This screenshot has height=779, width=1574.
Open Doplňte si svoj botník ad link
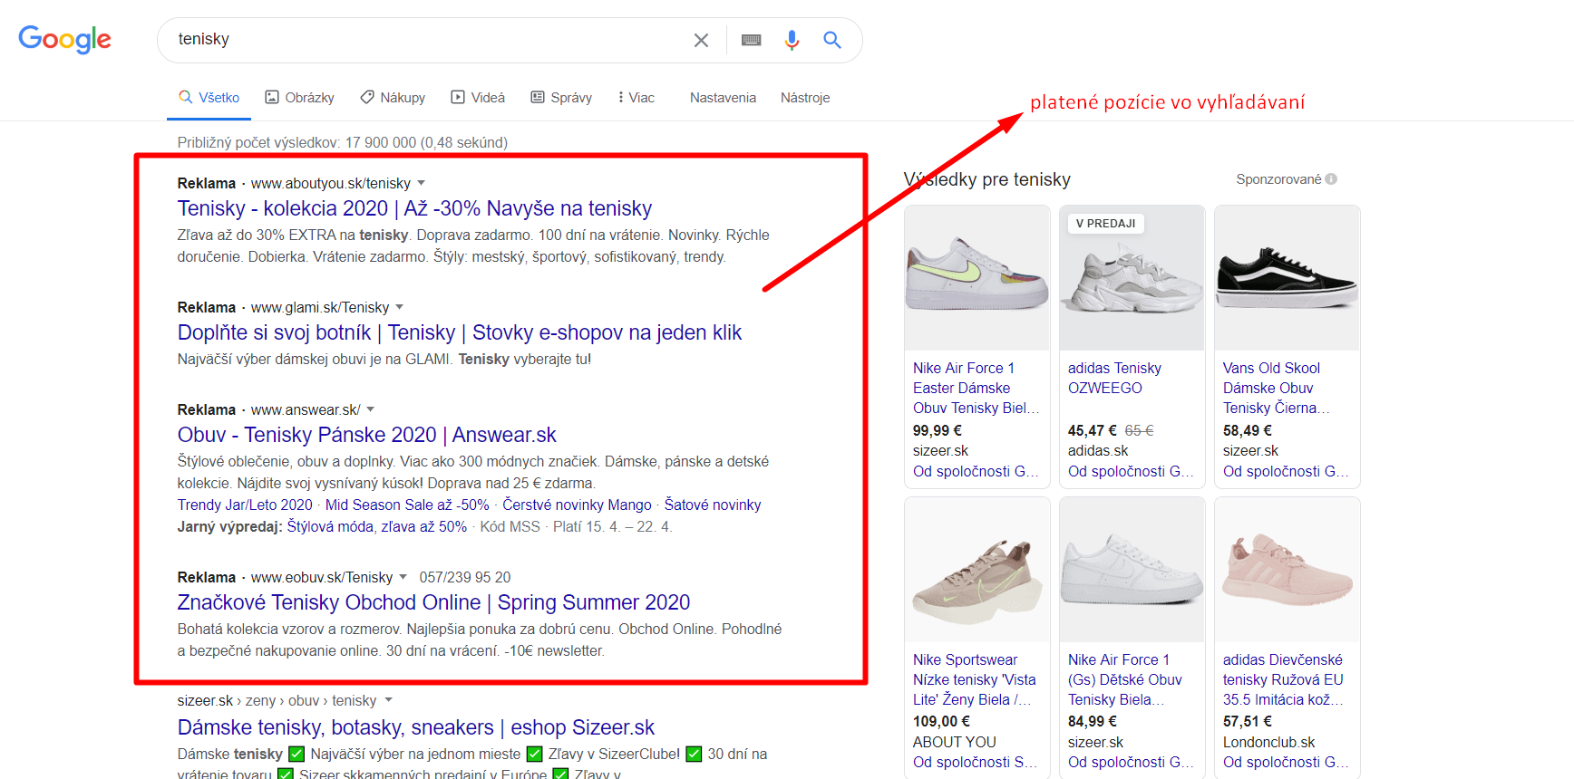460,332
